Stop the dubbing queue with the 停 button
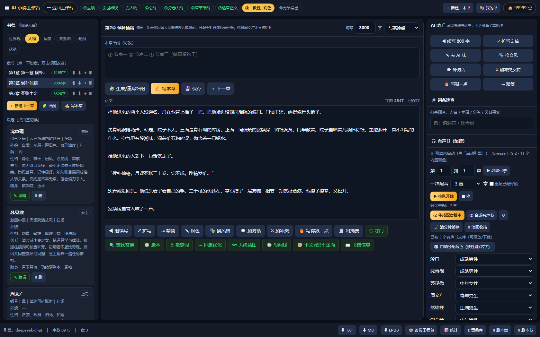The height and width of the screenshot is (337, 540). pos(466,196)
